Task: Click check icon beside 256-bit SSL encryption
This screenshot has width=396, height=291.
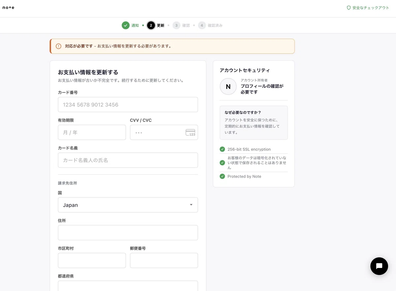Action: coord(222,149)
